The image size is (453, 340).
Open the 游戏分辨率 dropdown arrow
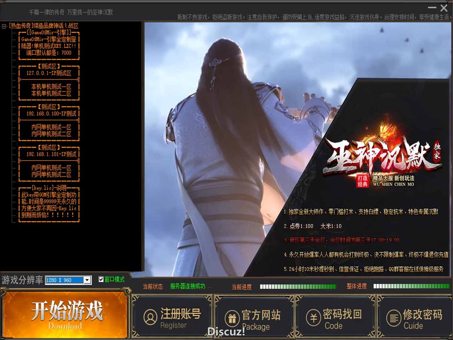coord(87,280)
